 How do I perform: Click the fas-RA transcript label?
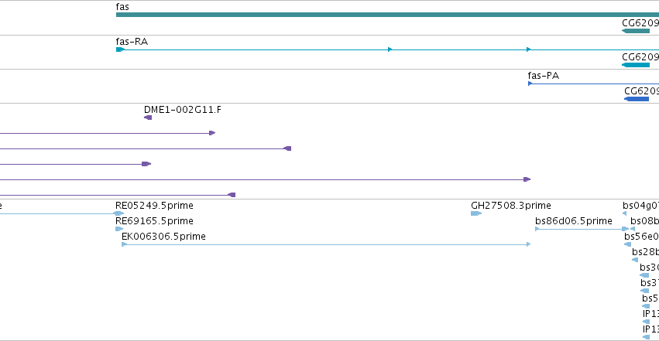point(132,42)
